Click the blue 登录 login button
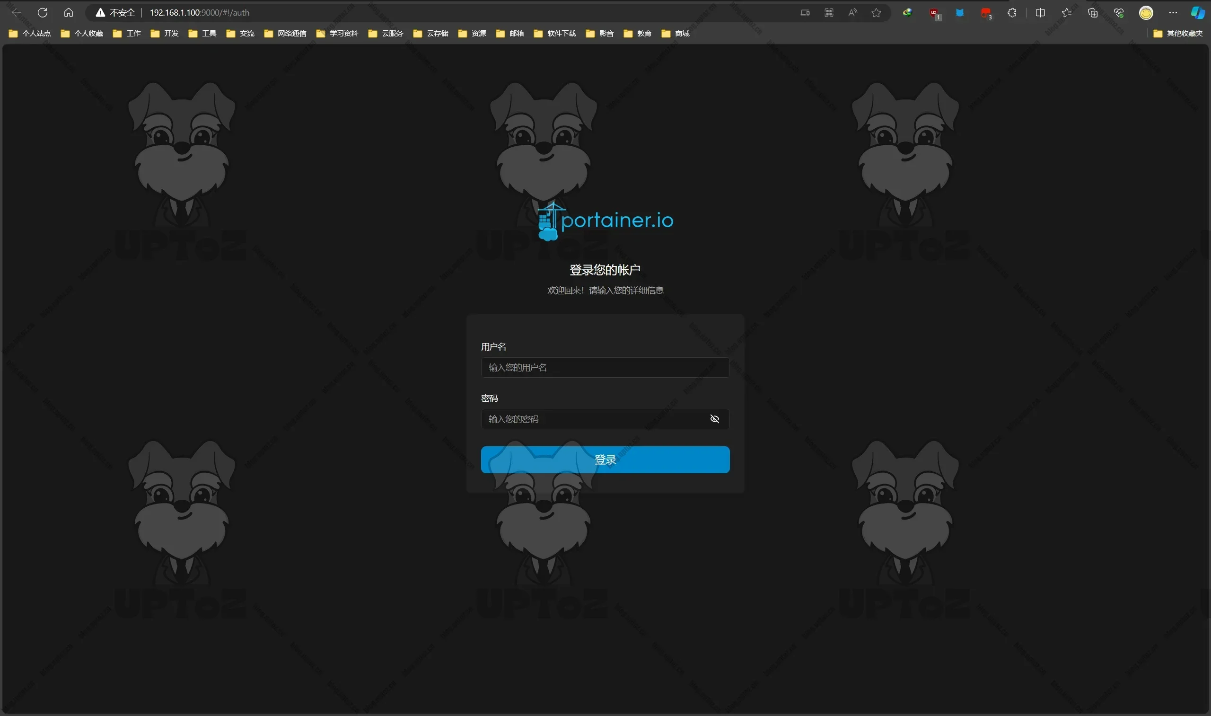 (x=605, y=460)
